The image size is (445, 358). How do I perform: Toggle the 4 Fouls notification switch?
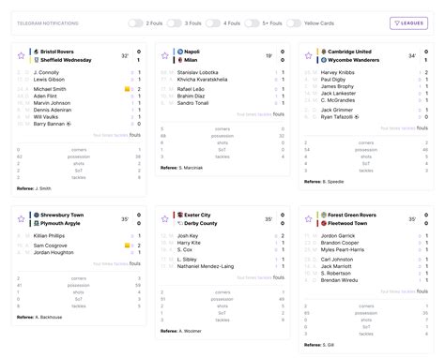coord(213,23)
